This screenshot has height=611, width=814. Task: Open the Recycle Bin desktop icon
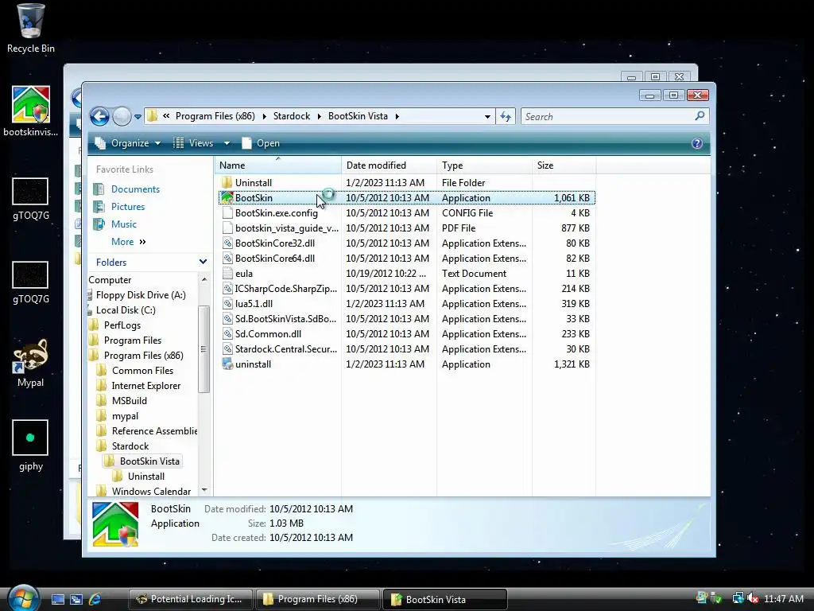click(x=30, y=29)
